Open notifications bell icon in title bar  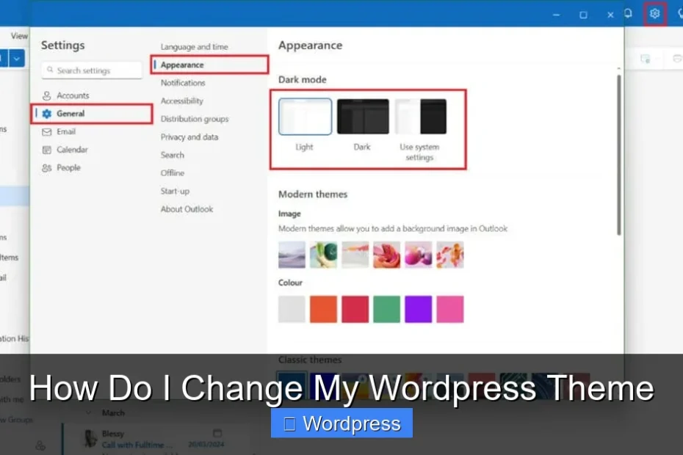click(x=628, y=13)
